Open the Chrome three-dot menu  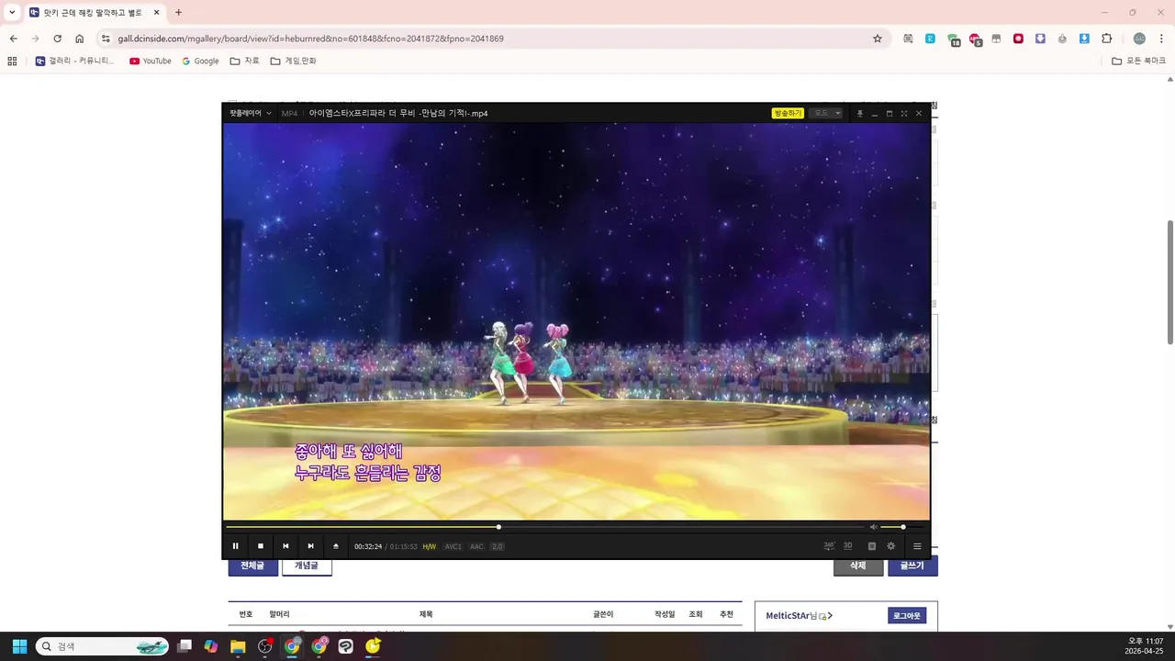point(1160,39)
